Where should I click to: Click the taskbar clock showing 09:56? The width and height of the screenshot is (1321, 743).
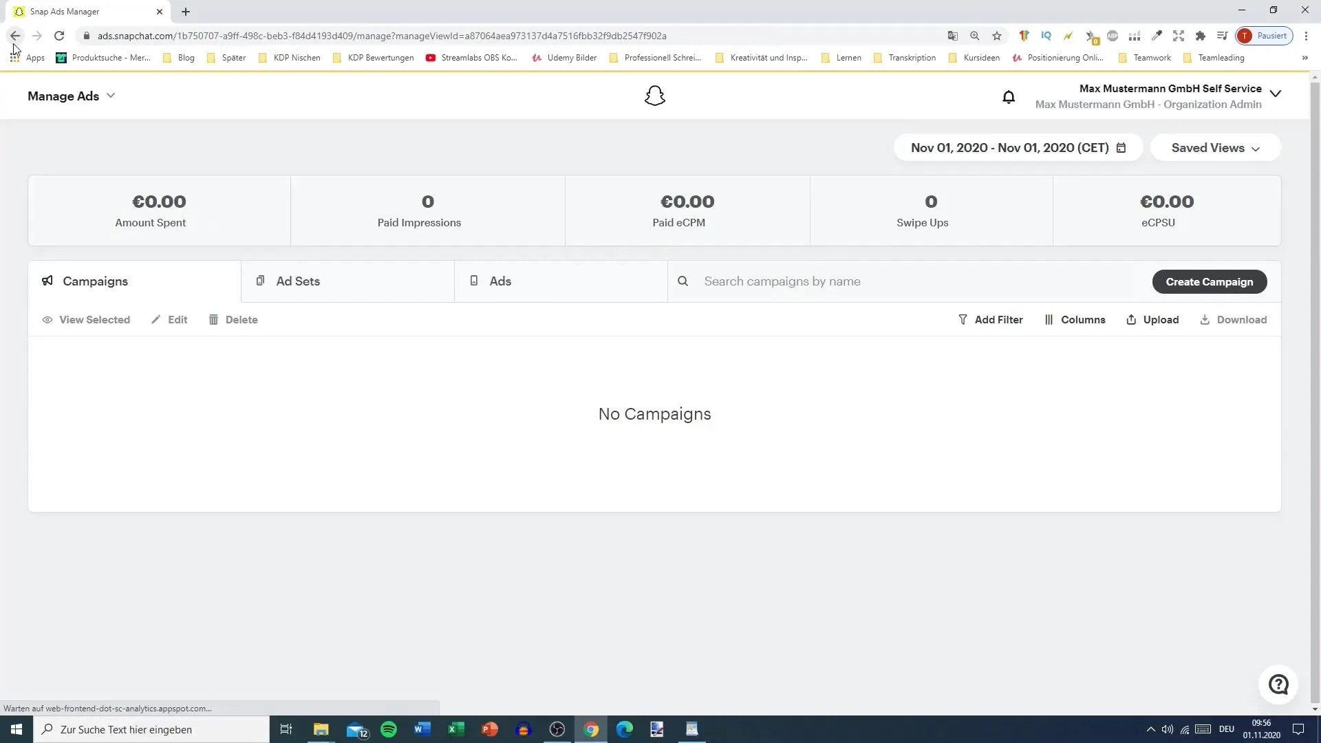pyautogui.click(x=1261, y=729)
